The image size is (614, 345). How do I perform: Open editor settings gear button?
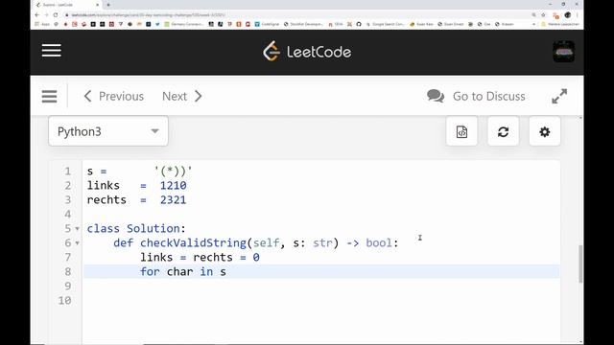(x=545, y=131)
